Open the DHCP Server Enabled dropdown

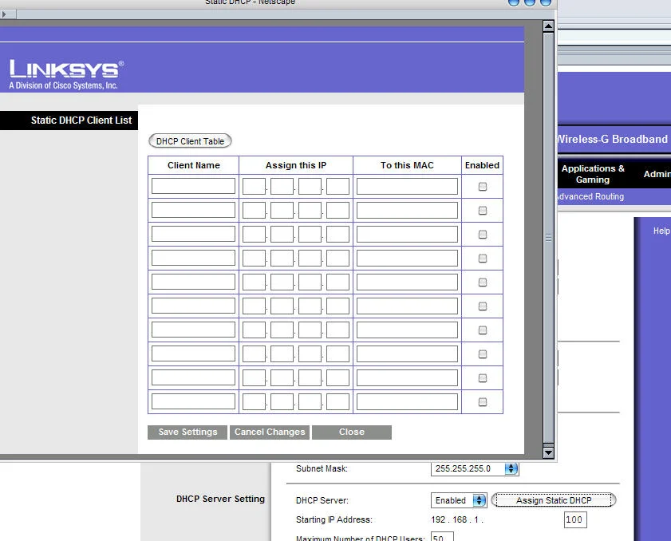pyautogui.click(x=480, y=500)
